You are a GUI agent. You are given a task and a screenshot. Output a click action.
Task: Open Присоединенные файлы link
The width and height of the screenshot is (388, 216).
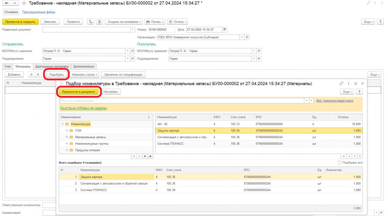(x=39, y=12)
